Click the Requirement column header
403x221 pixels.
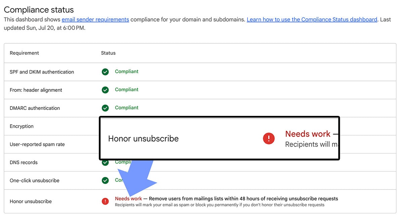(x=24, y=53)
